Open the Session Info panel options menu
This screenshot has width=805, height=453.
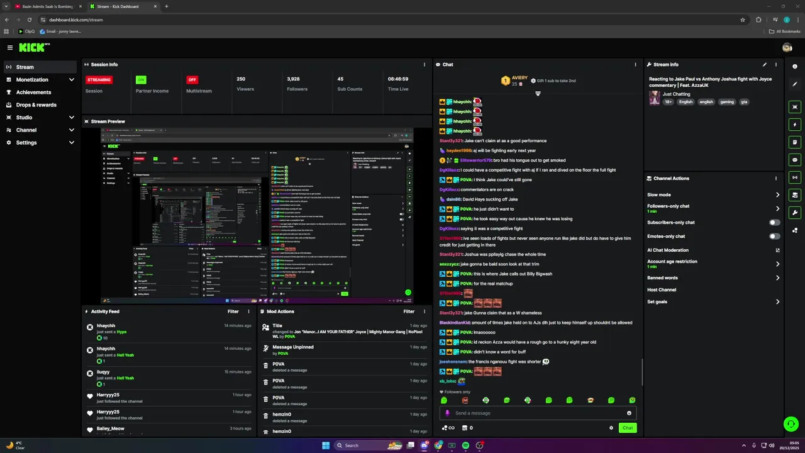[425, 64]
